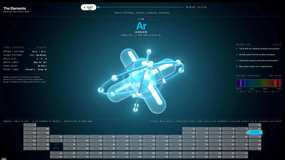The image size is (285, 160).
Task: Select the Gold (Au) cell
Action: (x=162, y=144)
